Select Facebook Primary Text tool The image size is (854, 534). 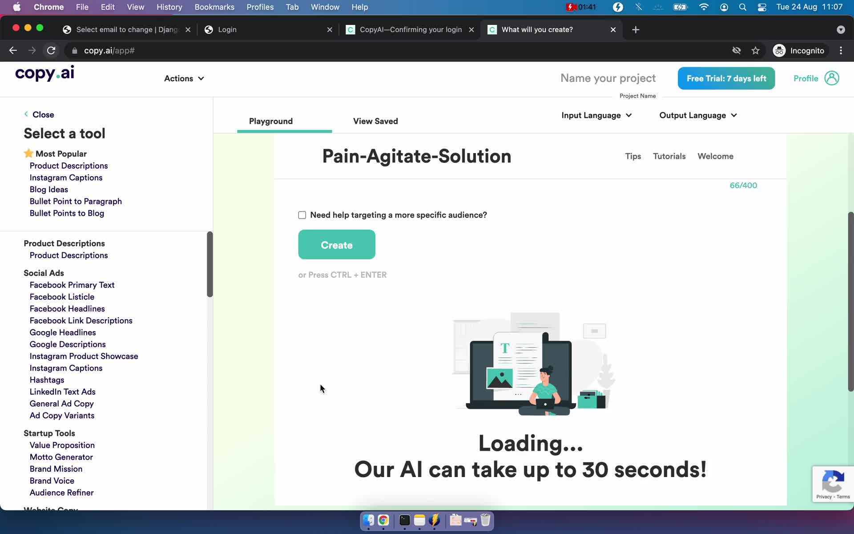(x=72, y=285)
